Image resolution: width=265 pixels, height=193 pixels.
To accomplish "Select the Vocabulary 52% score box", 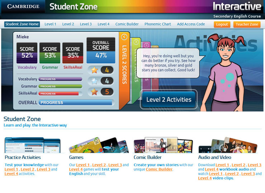I will click(27, 53).
